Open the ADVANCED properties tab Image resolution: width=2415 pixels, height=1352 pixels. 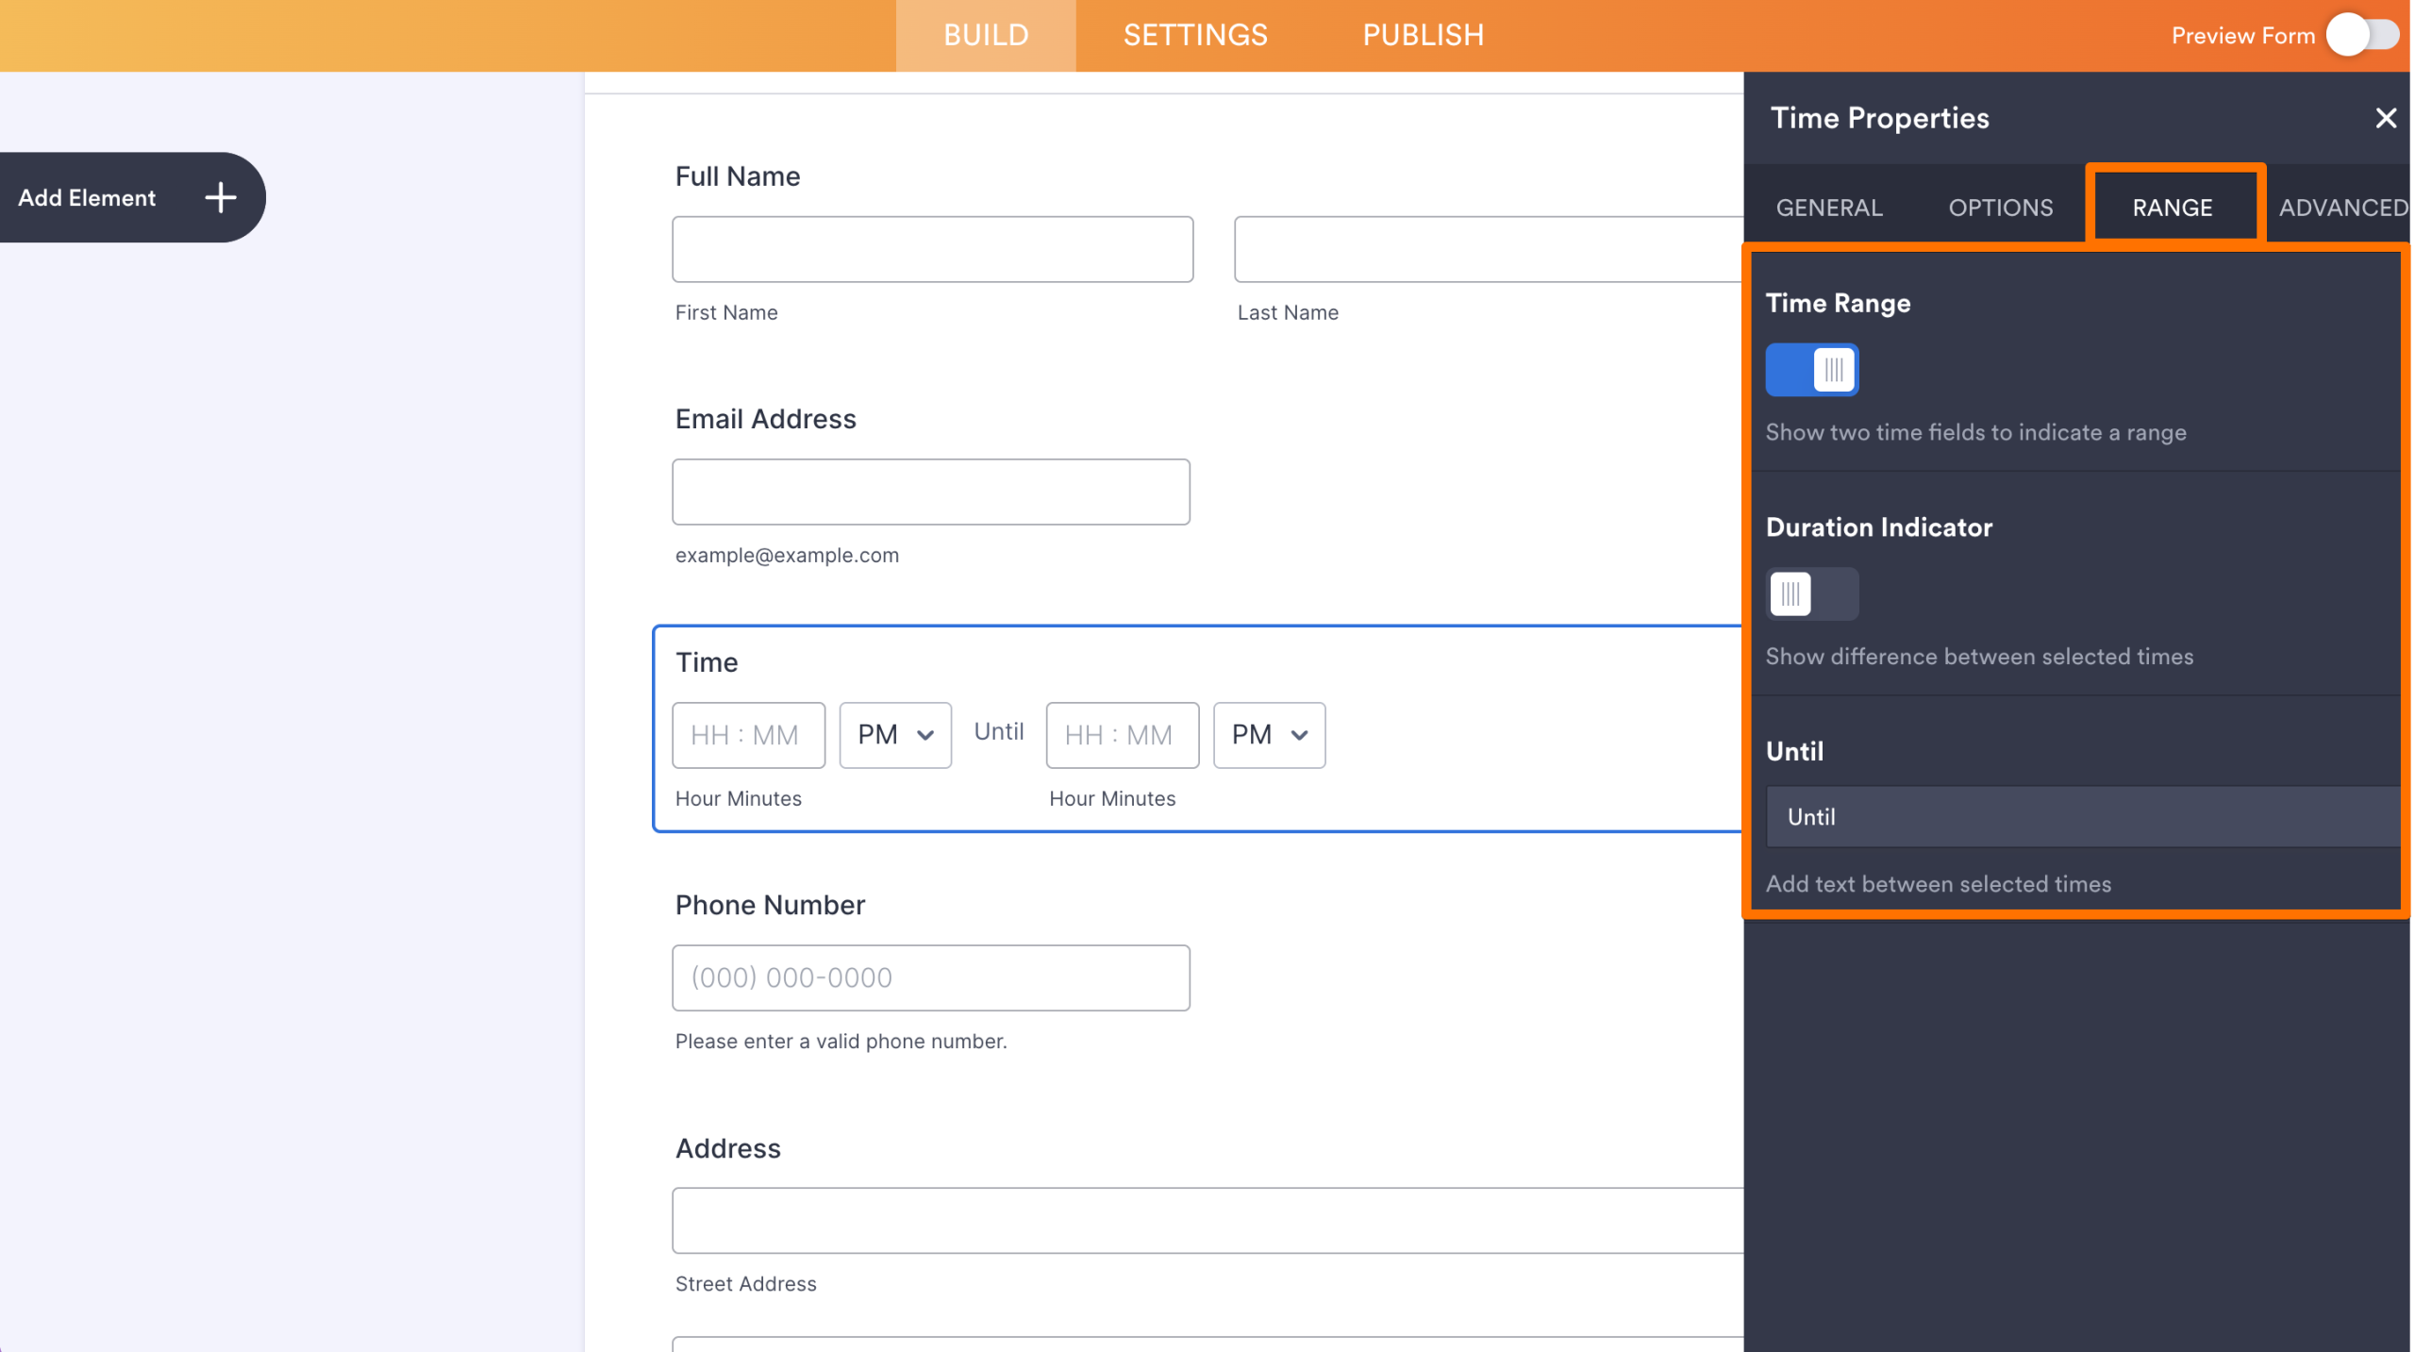coord(2343,207)
